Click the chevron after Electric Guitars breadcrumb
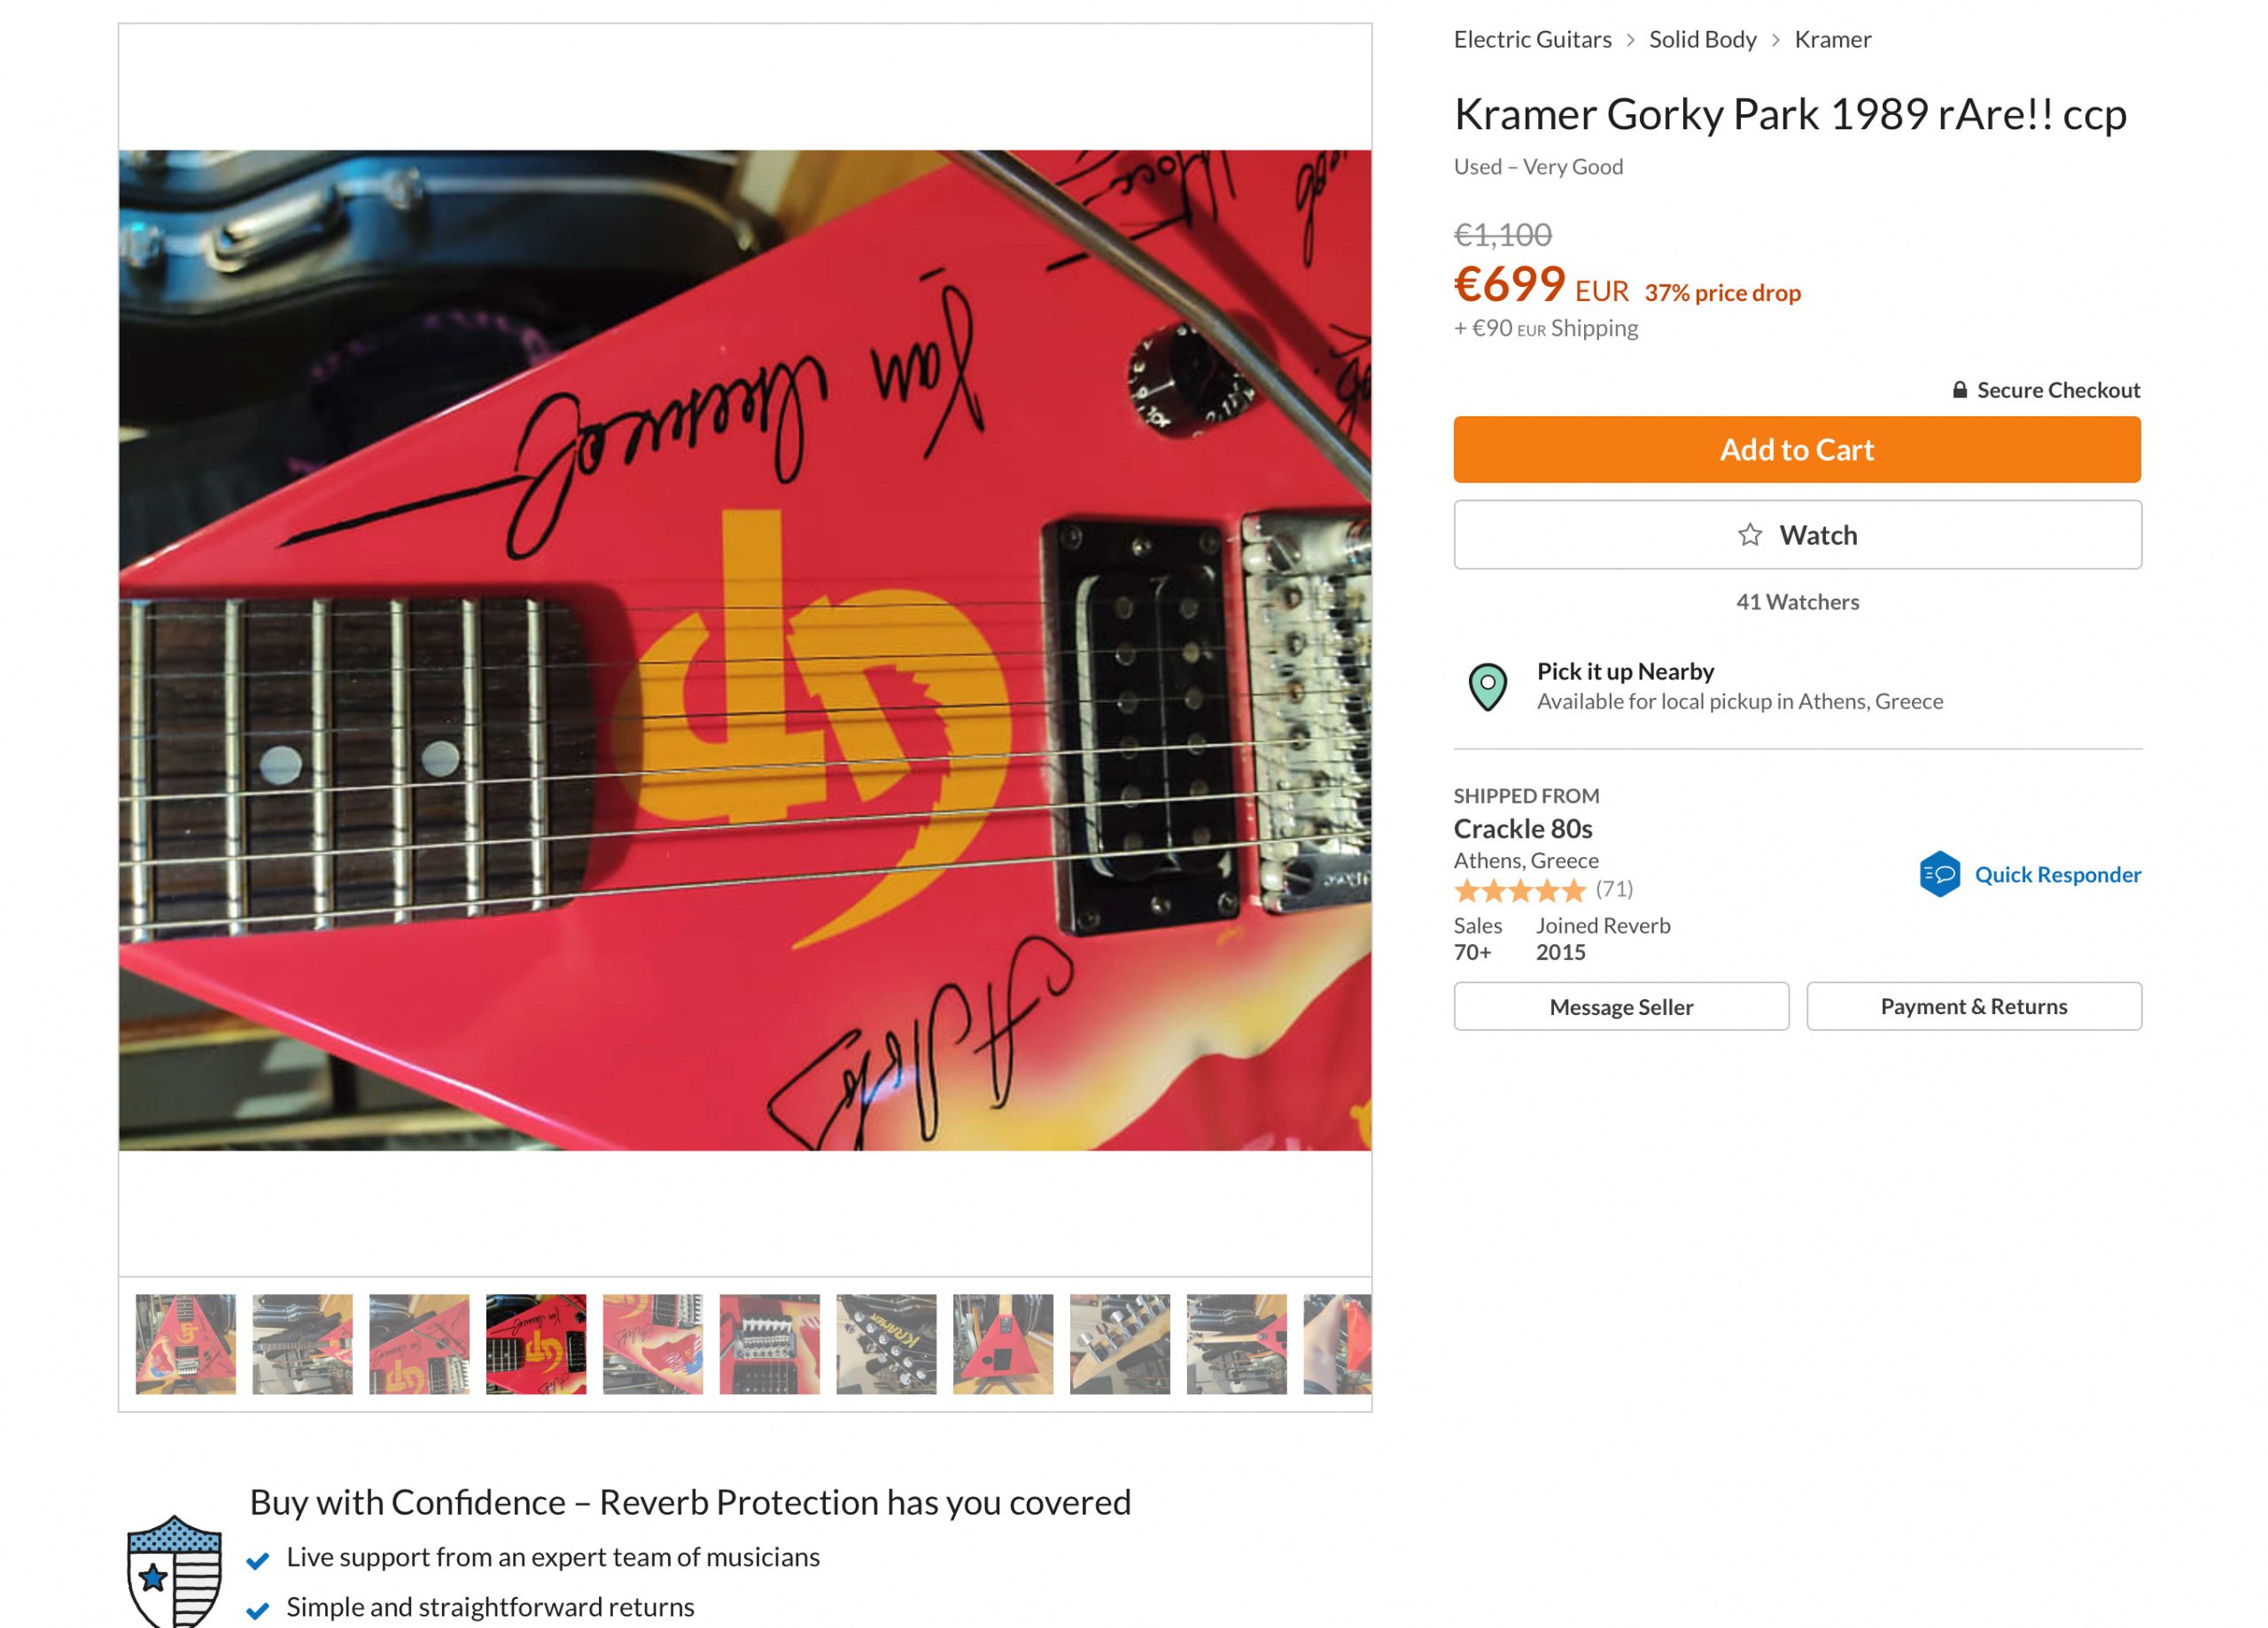This screenshot has width=2268, height=1628. pyautogui.click(x=1630, y=40)
